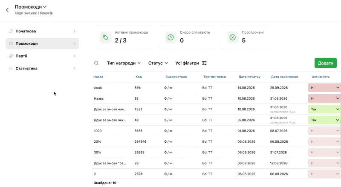This screenshot has width=341, height=187.
Task: Toggle activity dropdown for code Test
Action: point(324,109)
